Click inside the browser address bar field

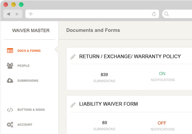click(x=92, y=14)
